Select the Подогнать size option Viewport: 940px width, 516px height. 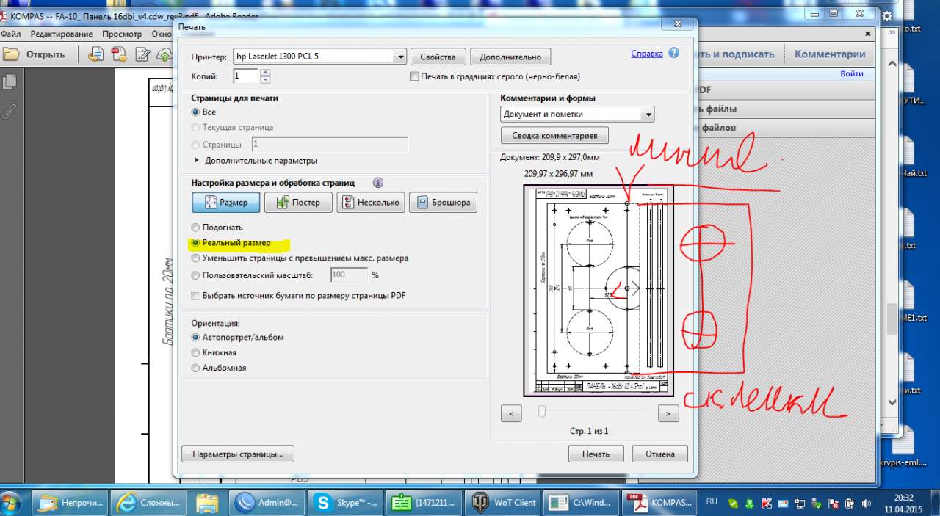pos(195,228)
